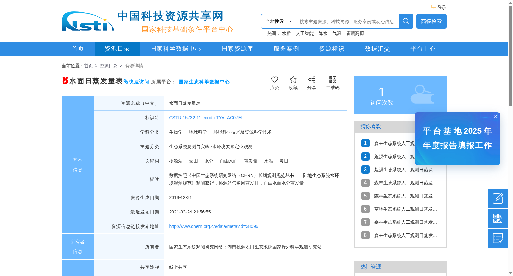Open the QR code icon (二维码) beside the title

click(333, 79)
